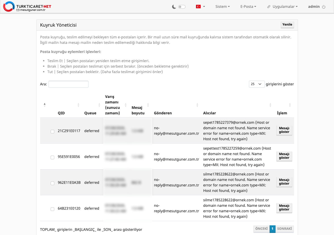Click the TurkTicaret.Net logo

tap(27, 7)
